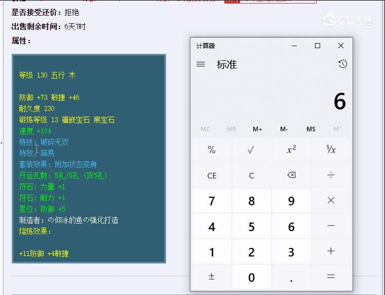
Task: Click the calculator display value 6
Action: (340, 101)
